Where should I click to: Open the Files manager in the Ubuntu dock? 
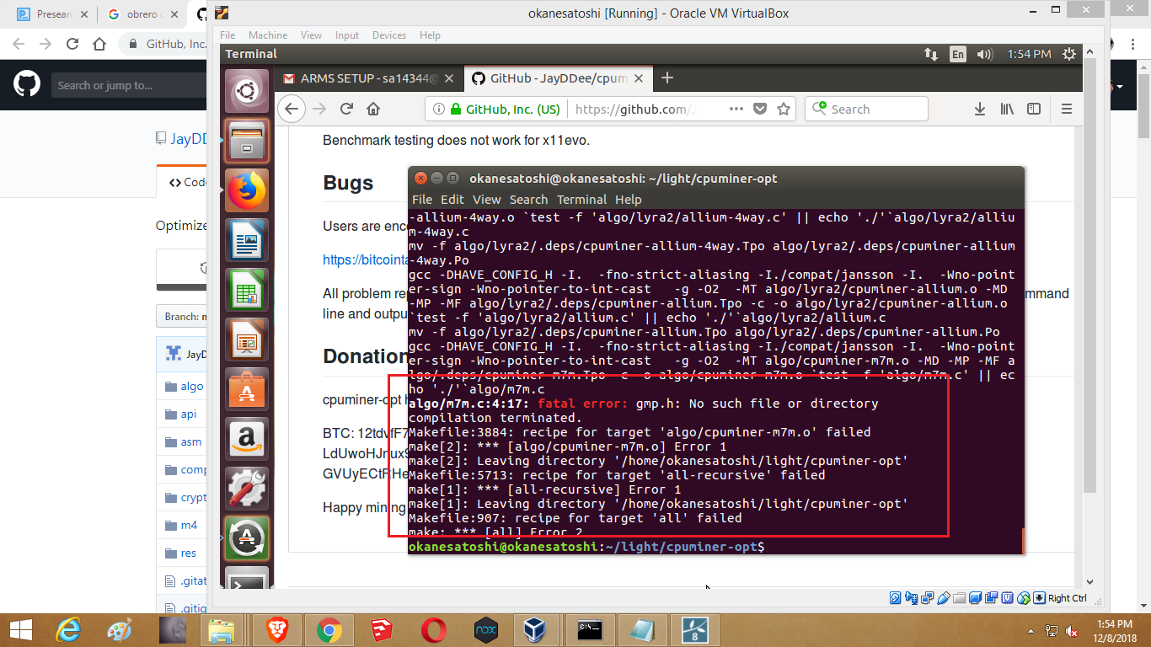247,140
